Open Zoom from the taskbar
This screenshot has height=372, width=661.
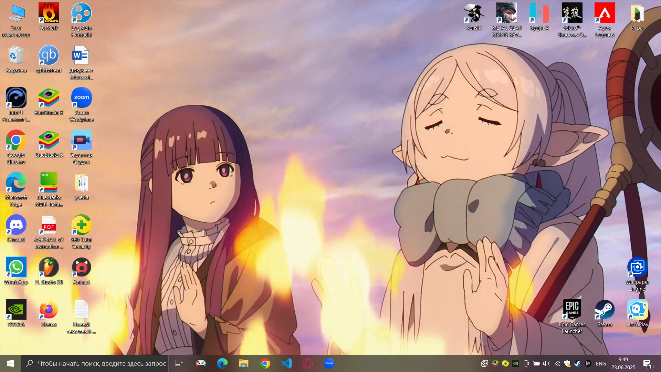(329, 363)
